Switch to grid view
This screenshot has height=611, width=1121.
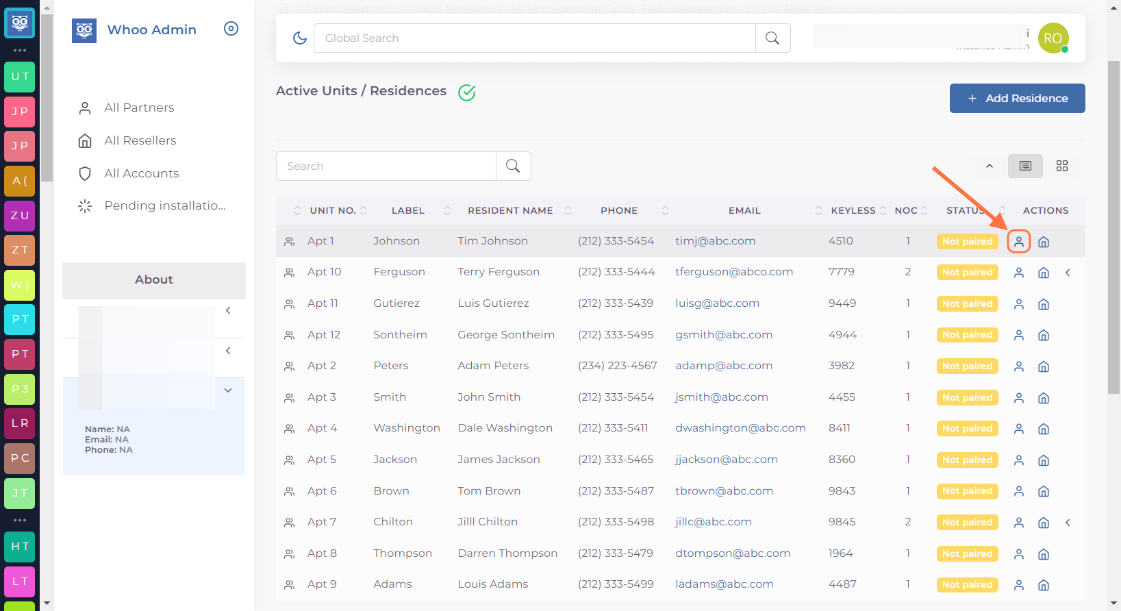tap(1062, 166)
